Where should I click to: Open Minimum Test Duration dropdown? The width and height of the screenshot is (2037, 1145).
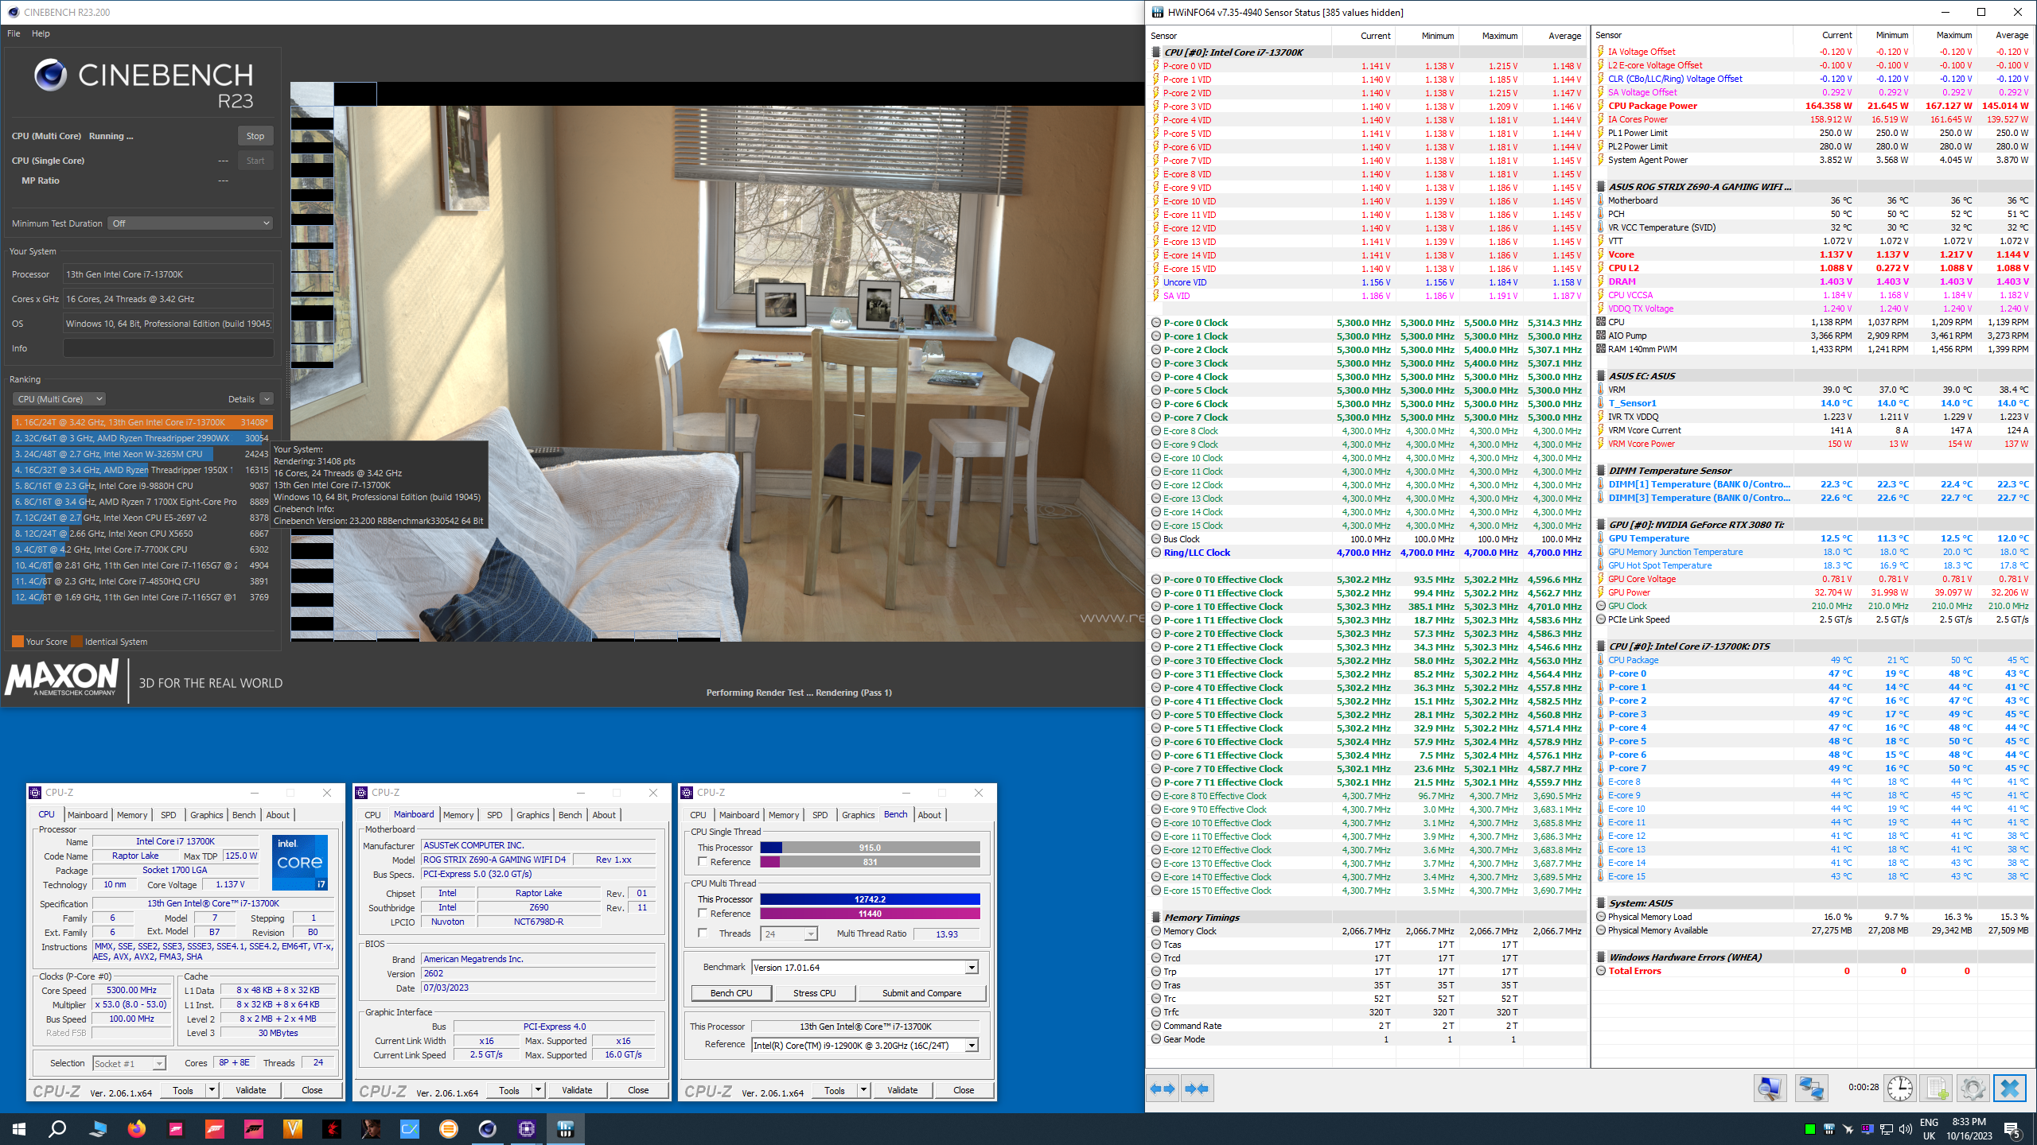click(x=190, y=223)
